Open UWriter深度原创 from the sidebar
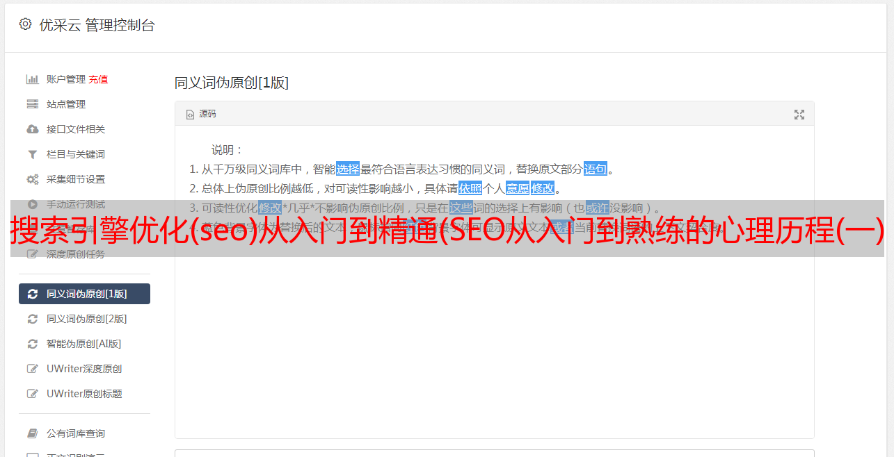Screen dimensions: 894x457 point(84,369)
